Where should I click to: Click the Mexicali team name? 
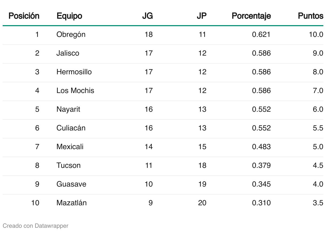click(70, 147)
